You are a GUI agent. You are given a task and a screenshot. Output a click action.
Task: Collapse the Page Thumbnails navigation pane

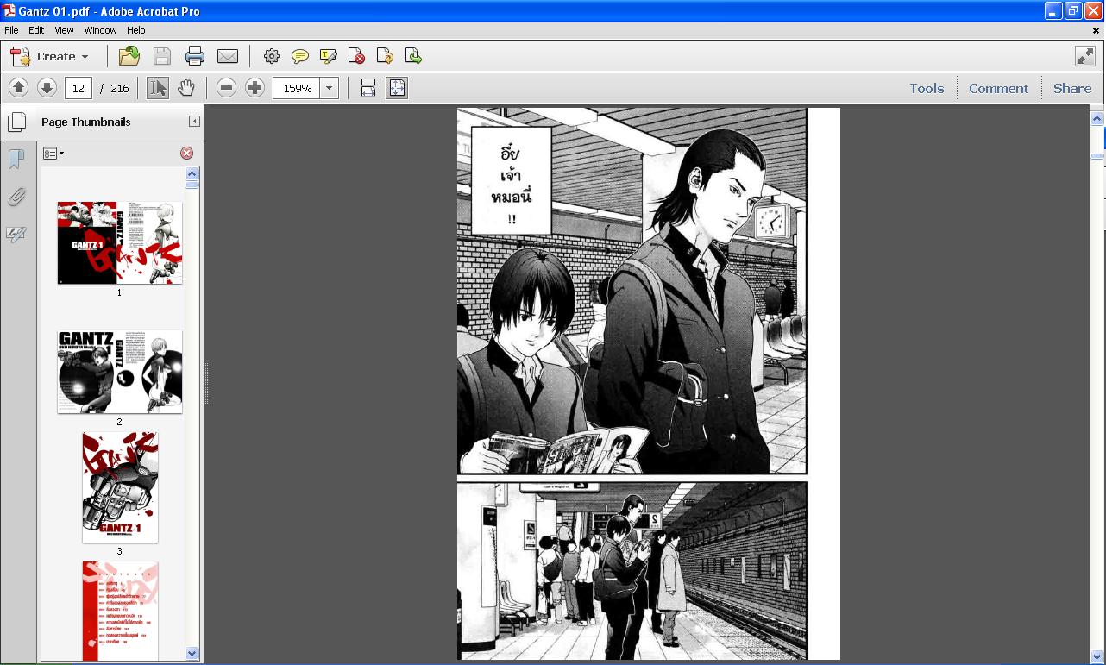(194, 122)
